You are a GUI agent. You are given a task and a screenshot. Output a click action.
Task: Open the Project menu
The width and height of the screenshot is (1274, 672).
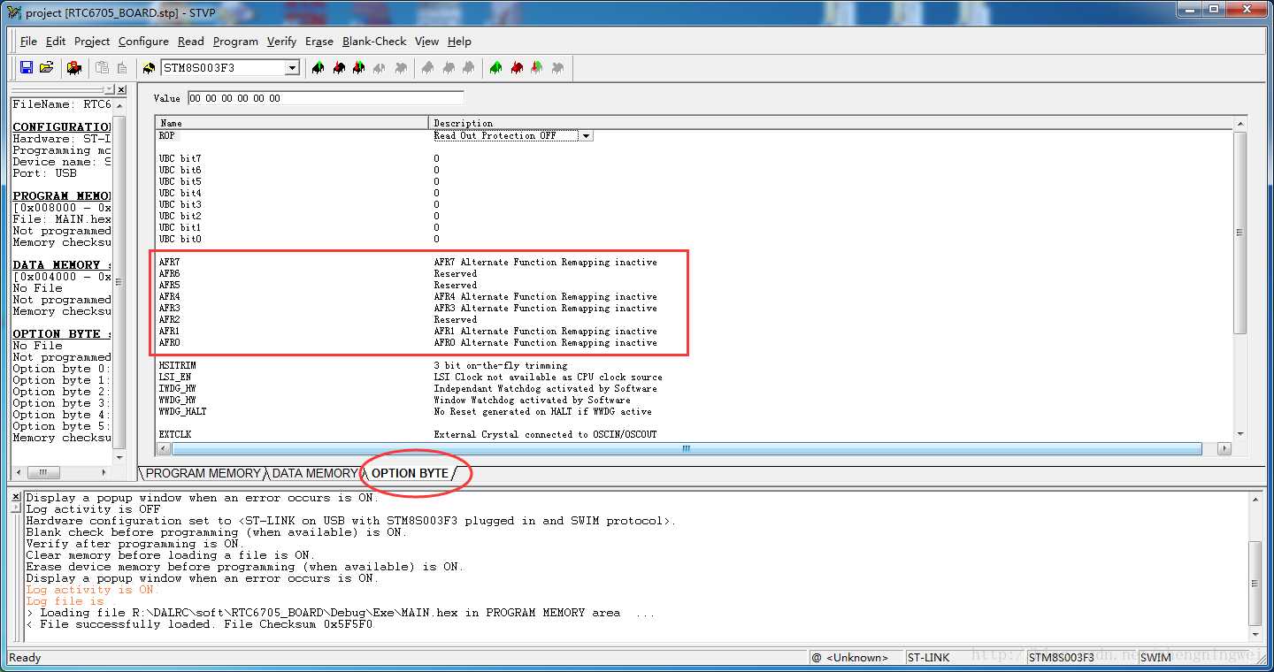92,42
